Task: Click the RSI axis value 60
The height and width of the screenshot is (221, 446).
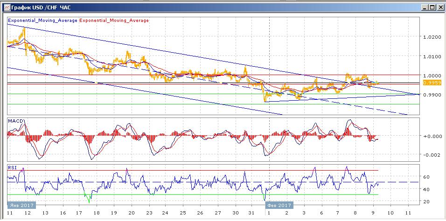Action: point(426,177)
